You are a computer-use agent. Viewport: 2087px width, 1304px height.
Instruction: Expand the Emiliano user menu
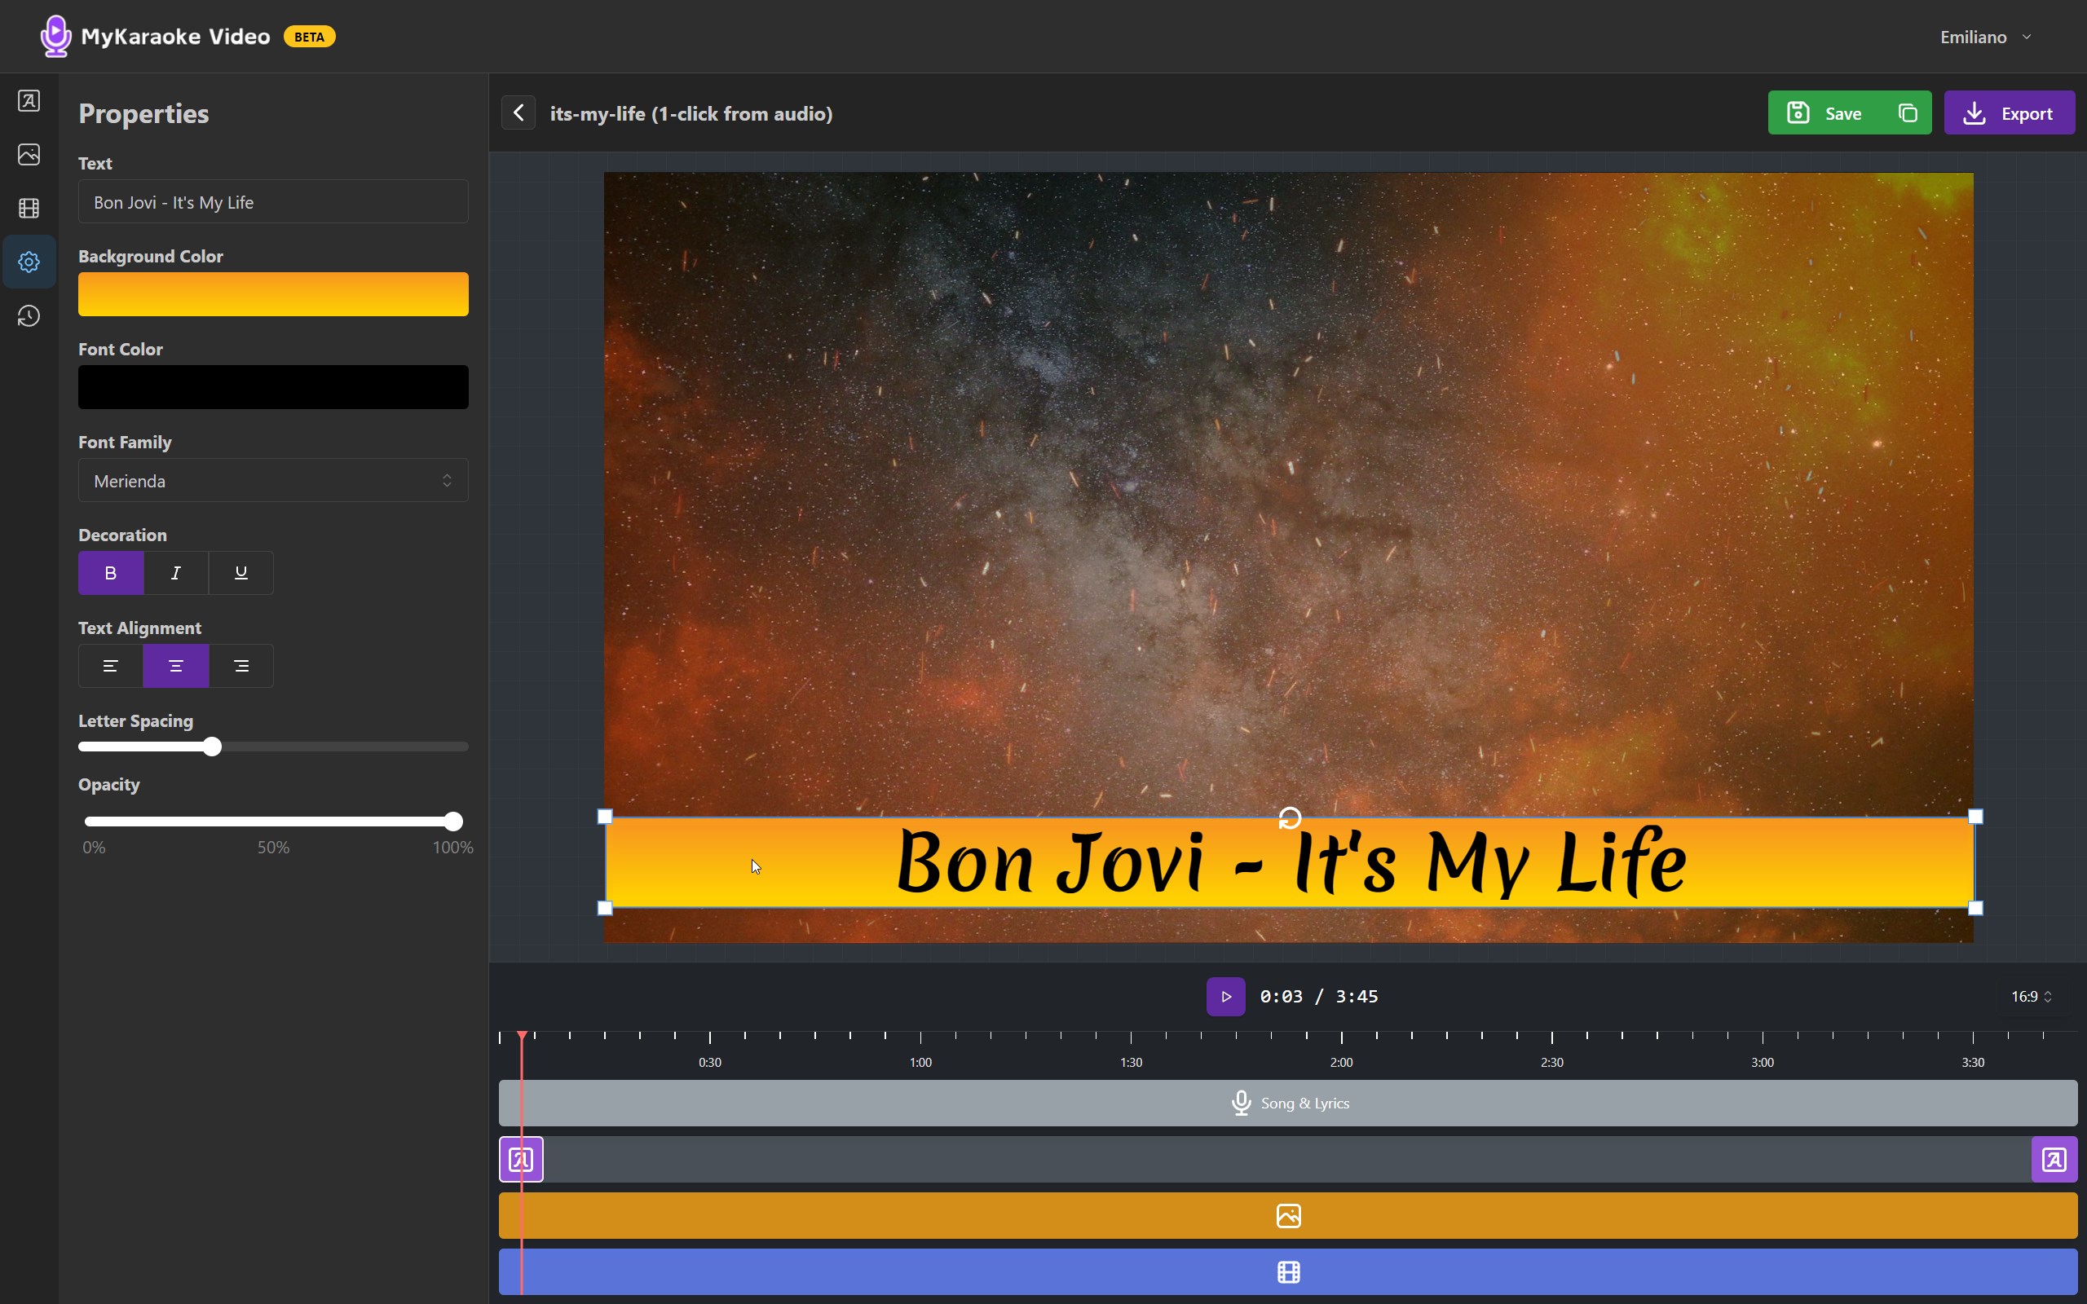(1985, 37)
